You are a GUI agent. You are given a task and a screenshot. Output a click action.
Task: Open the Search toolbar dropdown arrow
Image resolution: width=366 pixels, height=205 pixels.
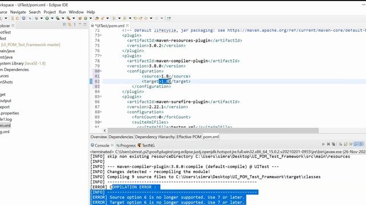coord(108,18)
